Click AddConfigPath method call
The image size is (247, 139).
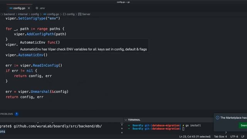point(40,34)
